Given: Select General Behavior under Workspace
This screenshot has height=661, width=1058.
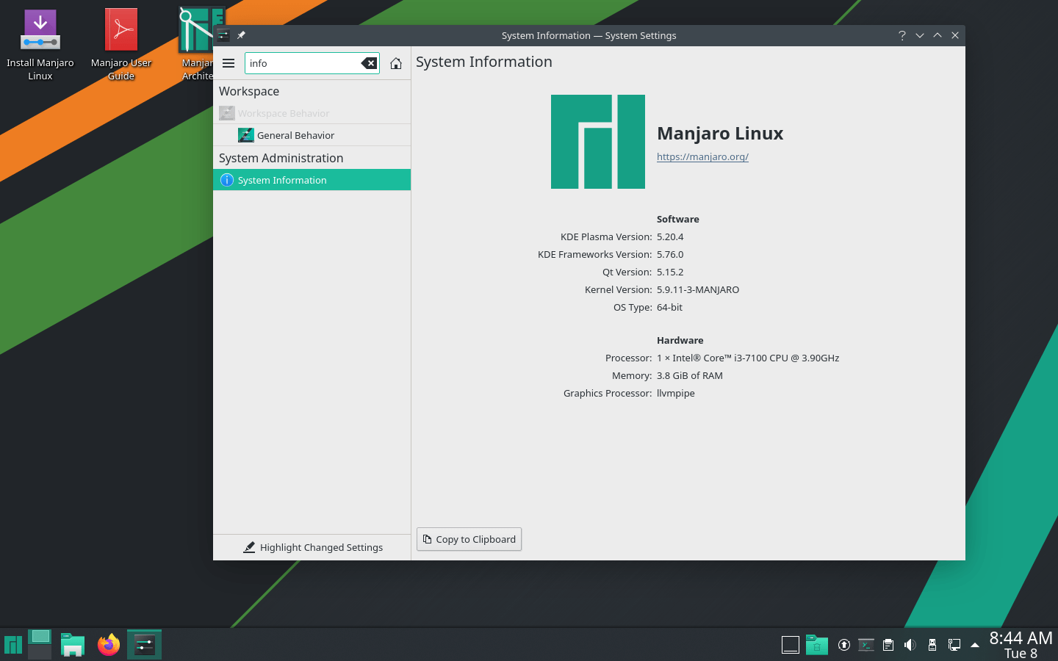Looking at the screenshot, I should [x=295, y=135].
